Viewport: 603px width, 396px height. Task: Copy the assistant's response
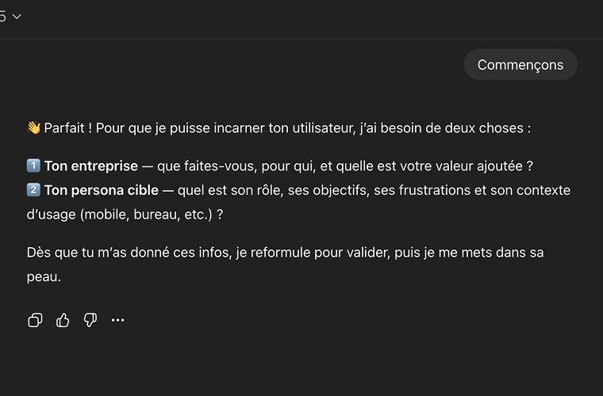coord(35,320)
